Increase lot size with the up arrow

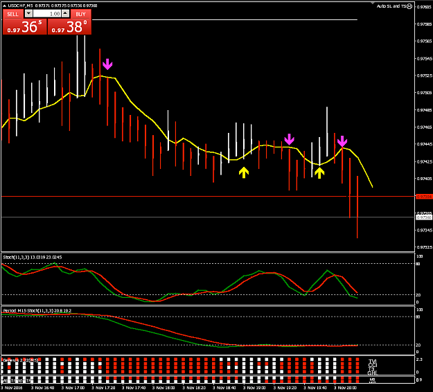65,13
